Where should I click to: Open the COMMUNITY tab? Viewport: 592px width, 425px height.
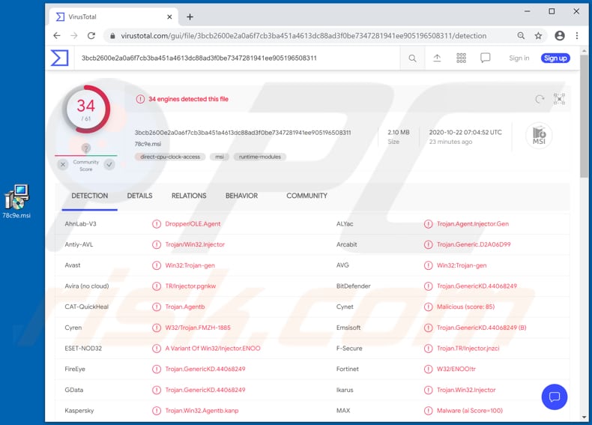(x=306, y=196)
